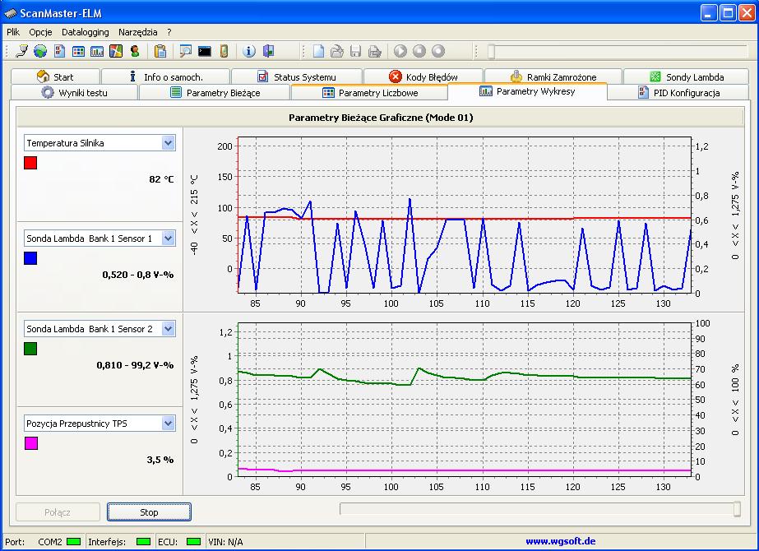The height and width of the screenshot is (551, 759).
Task: Switch to the Sondy Lambda tab
Action: [686, 76]
